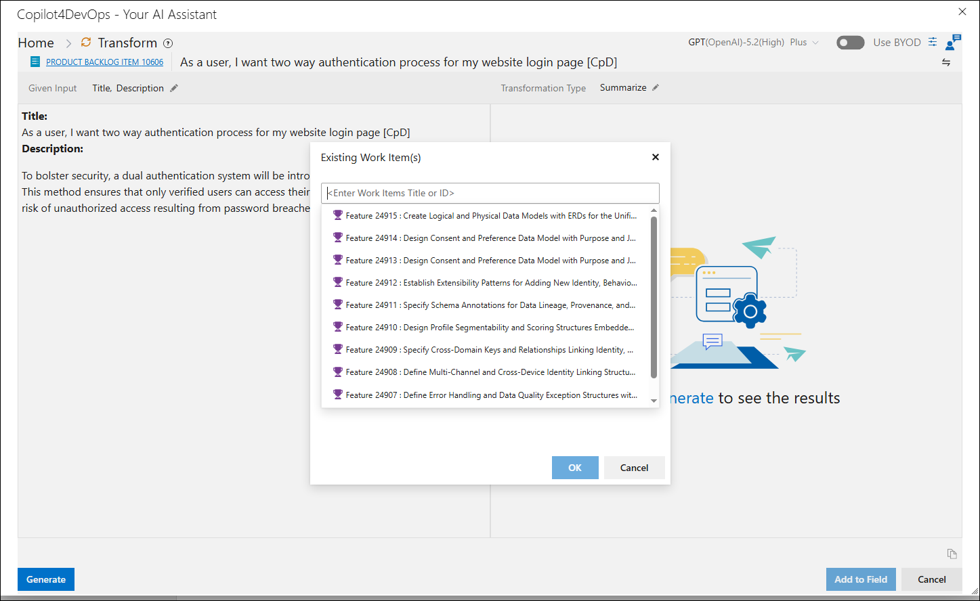Viewport: 980px width, 601px height.
Task: Edit the Transformation Type pencil icon
Action: 655,87
